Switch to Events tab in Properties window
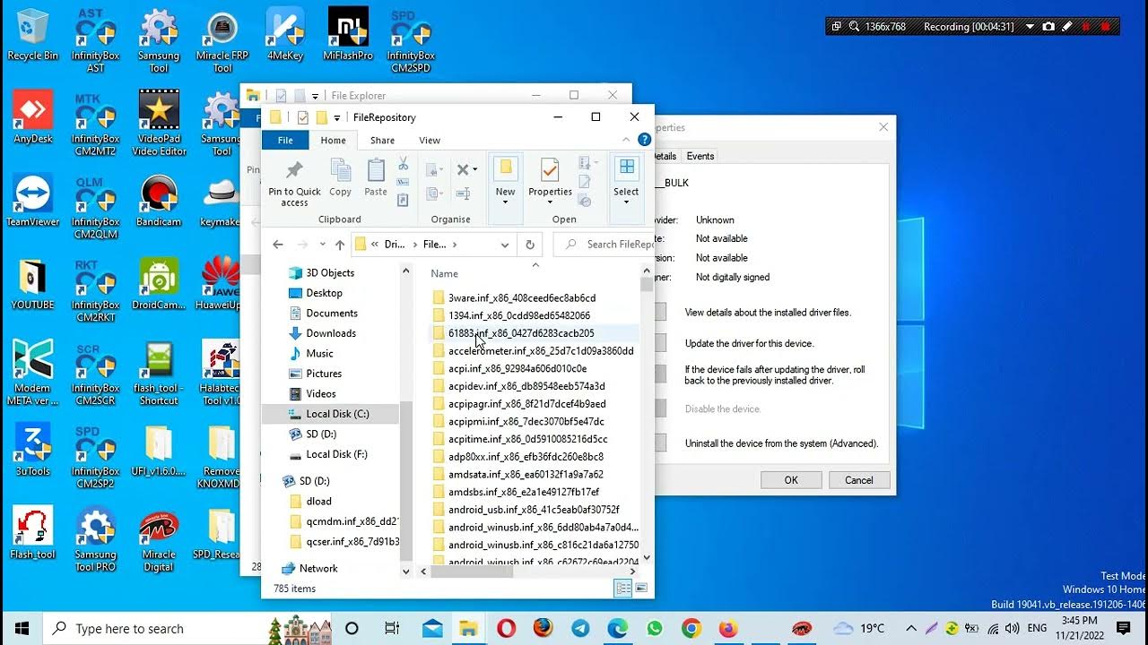 [x=700, y=156]
